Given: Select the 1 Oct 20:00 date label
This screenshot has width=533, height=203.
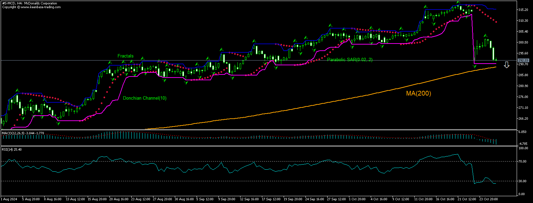Looking at the screenshot, I should (x=358, y=198).
